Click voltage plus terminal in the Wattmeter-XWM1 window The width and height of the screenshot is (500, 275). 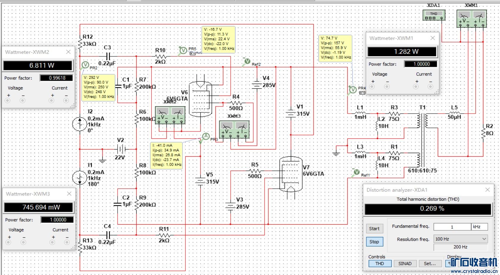click(372, 87)
